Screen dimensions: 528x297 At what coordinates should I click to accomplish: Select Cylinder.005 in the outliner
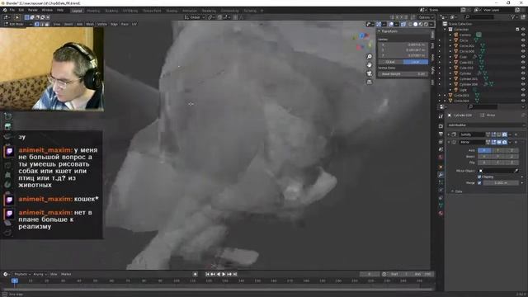pyautogui.click(x=469, y=79)
